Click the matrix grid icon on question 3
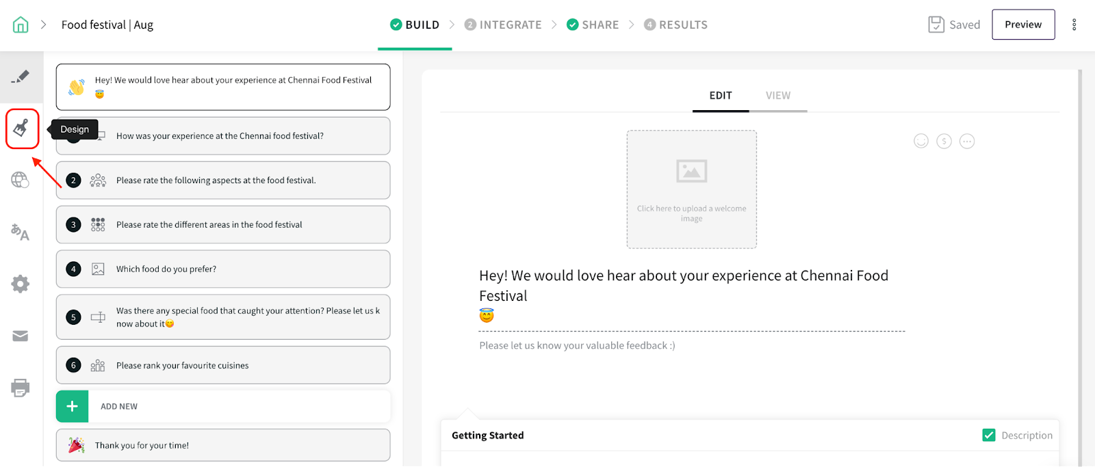Viewport: 1095px width, 467px height. 98,225
